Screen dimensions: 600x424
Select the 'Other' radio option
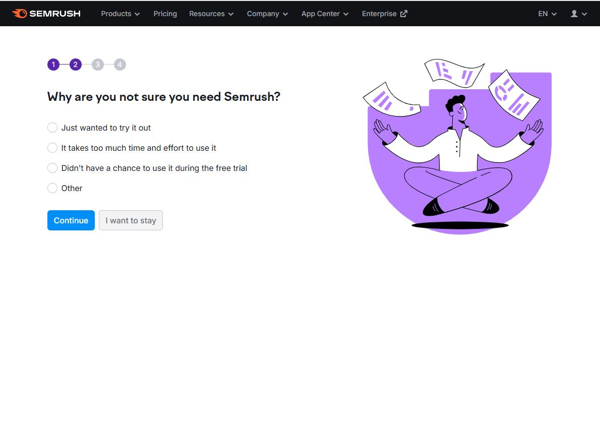pyautogui.click(x=52, y=188)
